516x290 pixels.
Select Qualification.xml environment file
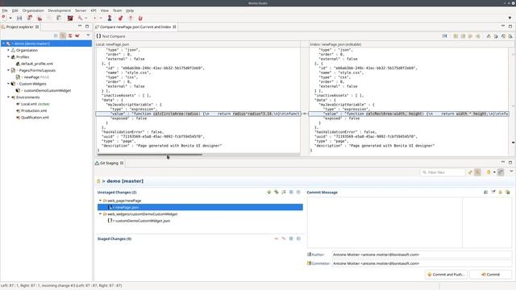click(35, 118)
